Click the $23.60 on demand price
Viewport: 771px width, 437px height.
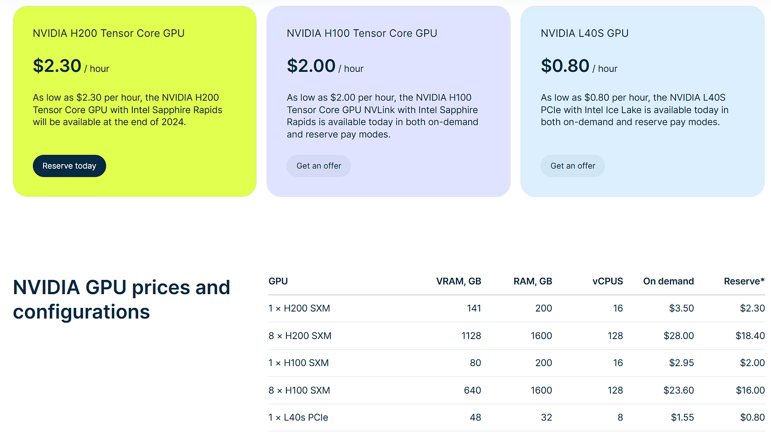(x=679, y=390)
